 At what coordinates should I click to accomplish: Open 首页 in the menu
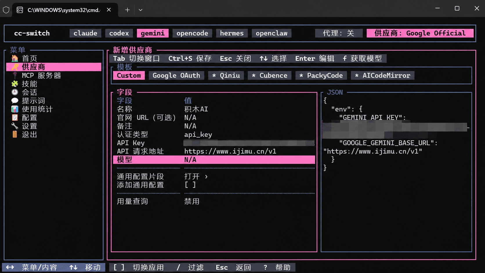tap(29, 58)
